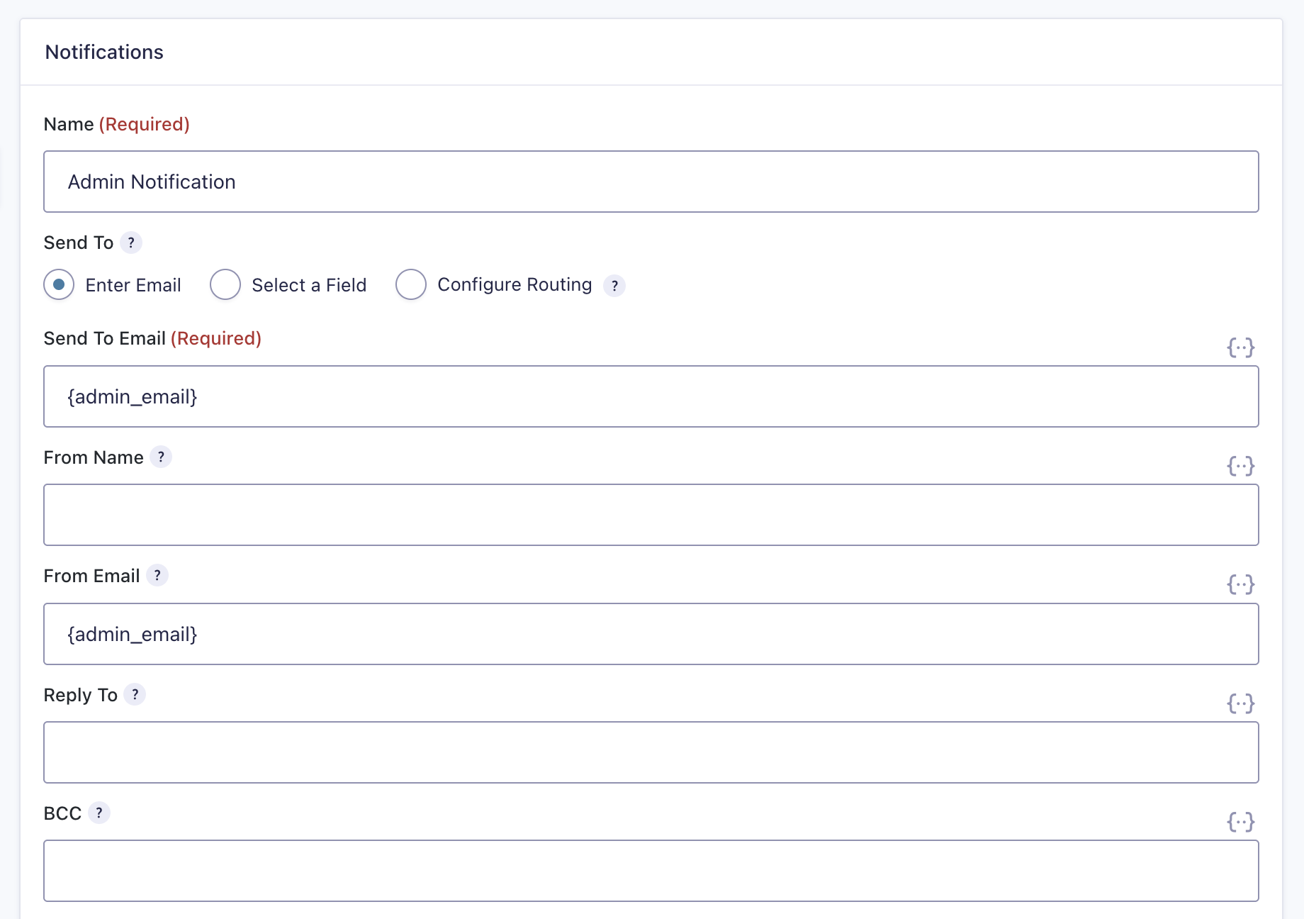Show help for Configure Routing
Image resolution: width=1304 pixels, height=919 pixels.
[x=614, y=286]
